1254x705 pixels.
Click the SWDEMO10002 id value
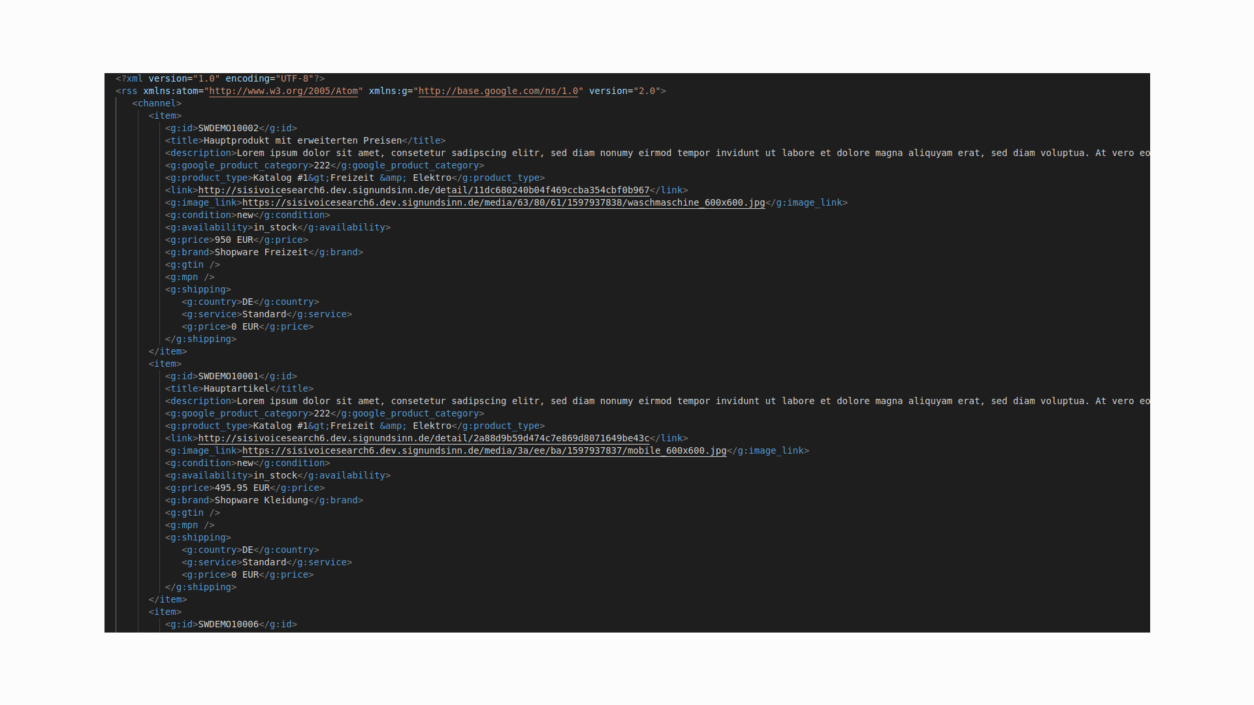coord(229,128)
